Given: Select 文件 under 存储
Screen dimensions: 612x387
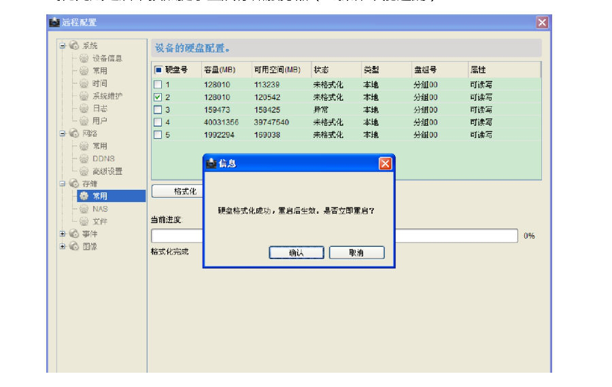Looking at the screenshot, I should click(99, 222).
